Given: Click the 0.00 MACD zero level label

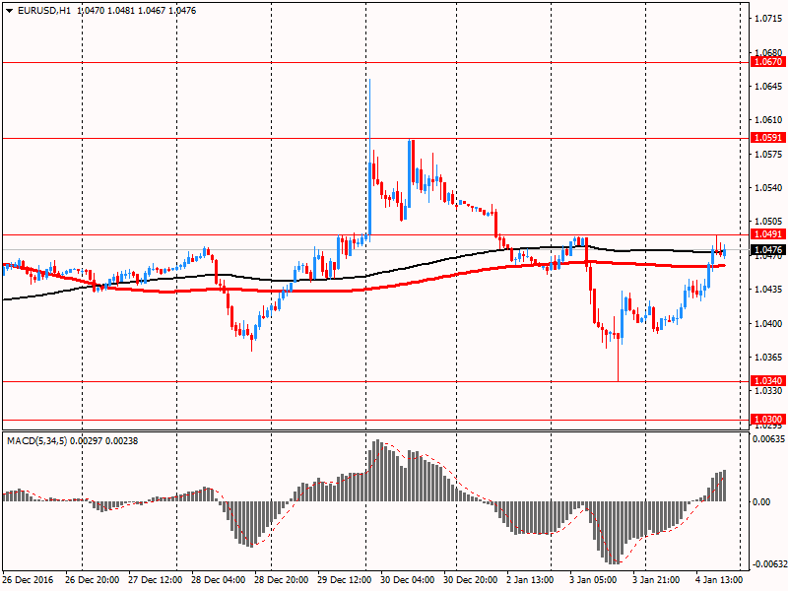Looking at the screenshot, I should click(x=761, y=502).
